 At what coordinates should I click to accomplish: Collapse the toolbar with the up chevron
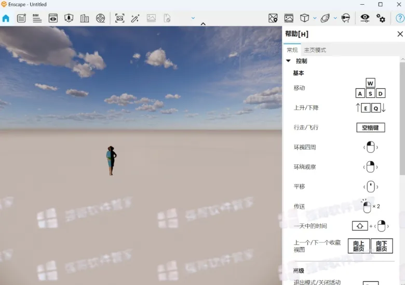(x=203, y=24)
